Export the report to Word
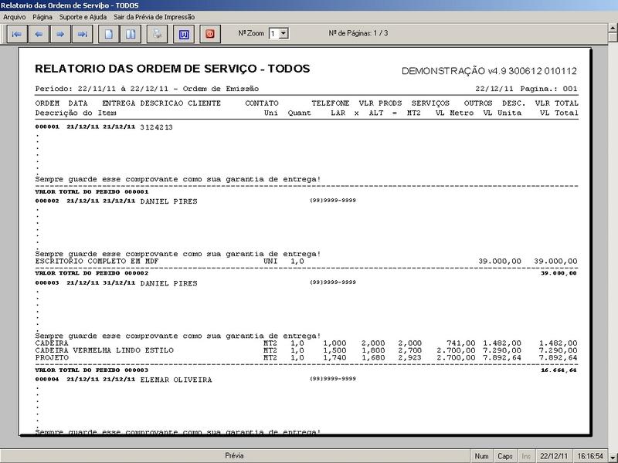618x463 pixels. point(182,32)
